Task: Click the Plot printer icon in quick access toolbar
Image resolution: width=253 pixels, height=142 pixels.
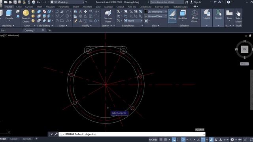Action: pos(34,2)
